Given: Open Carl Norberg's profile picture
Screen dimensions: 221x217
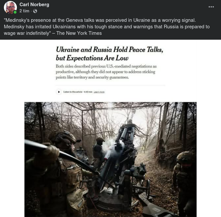Looking at the screenshot, I should (x=10, y=7).
